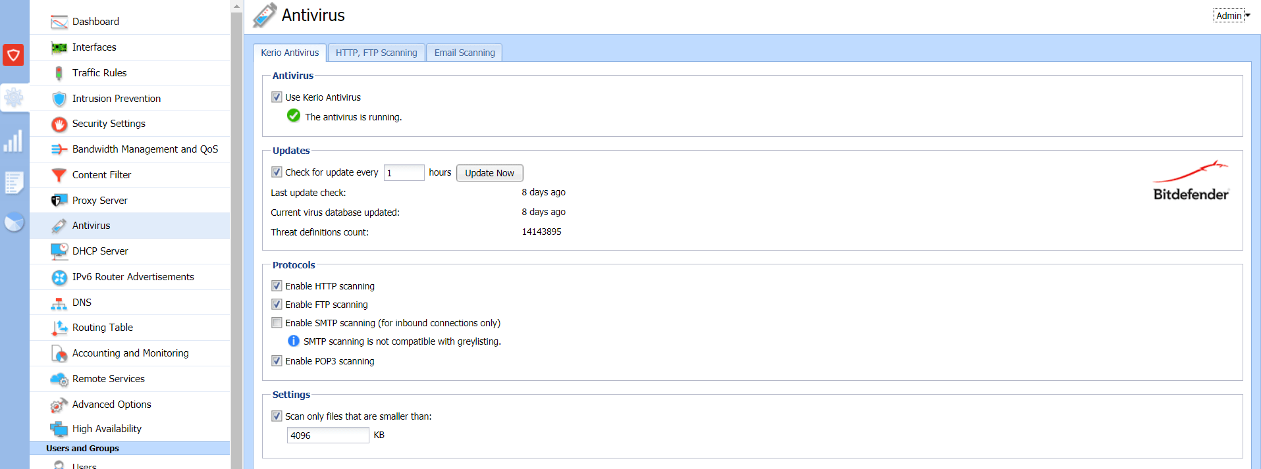Click the Traffic Rules icon
The height and width of the screenshot is (469, 1261).
[59, 73]
